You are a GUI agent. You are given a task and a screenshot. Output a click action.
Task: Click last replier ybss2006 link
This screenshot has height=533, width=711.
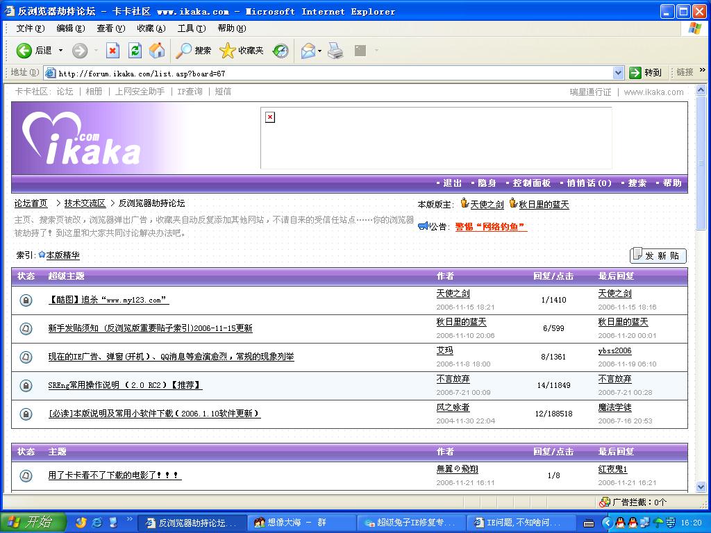[615, 350]
